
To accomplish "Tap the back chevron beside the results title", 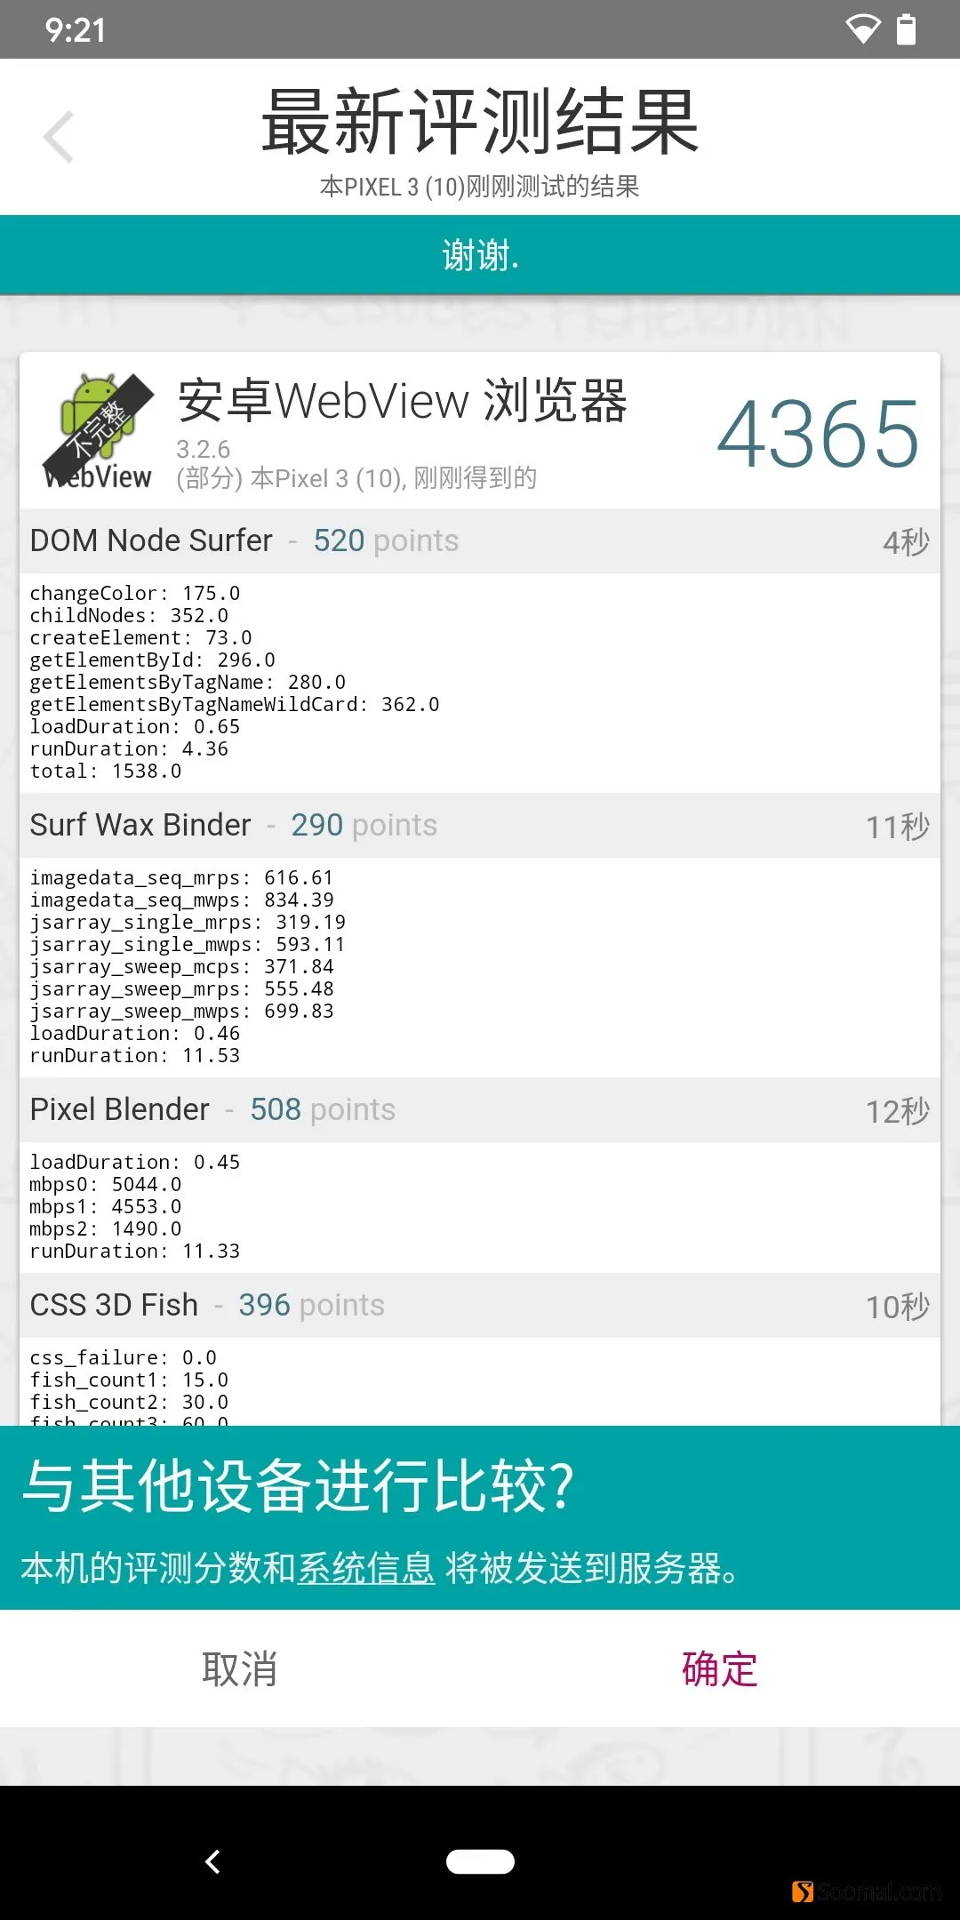I will tap(59, 138).
